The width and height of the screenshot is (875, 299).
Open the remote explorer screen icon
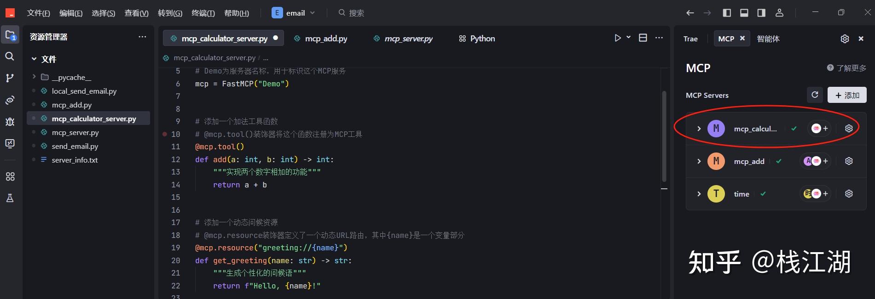pos(10,144)
